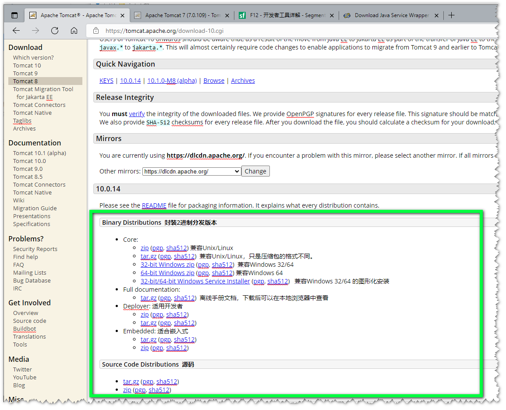Viewport: 506px width, 410px height.
Task: Select Tomcat 10 in Download sidebar
Action: [x=27, y=65]
